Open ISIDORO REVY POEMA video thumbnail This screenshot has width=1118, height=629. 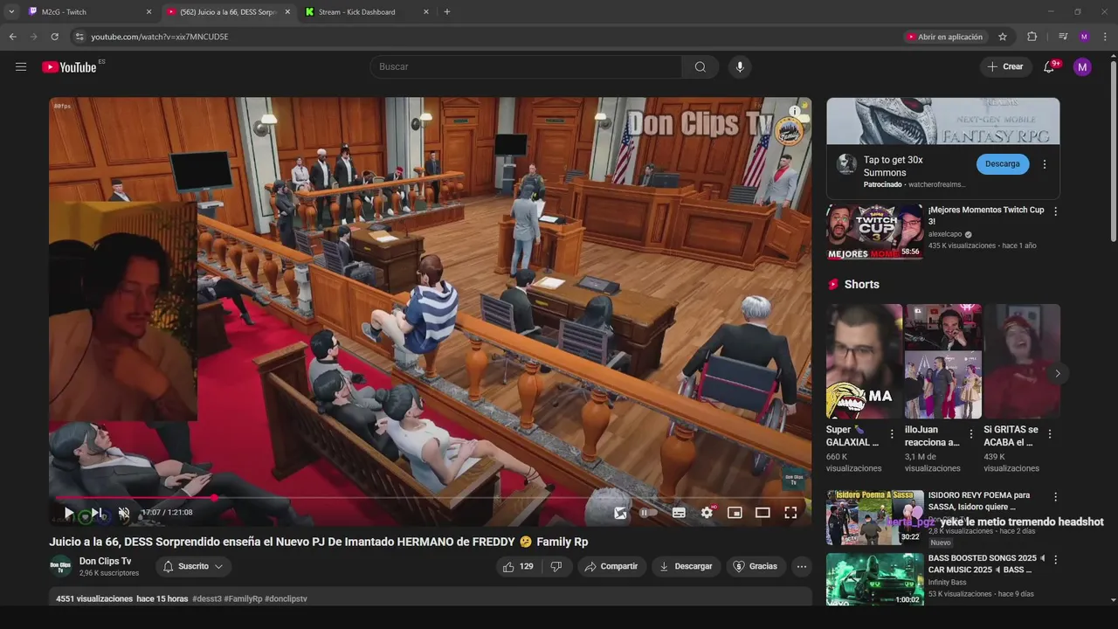tap(874, 517)
